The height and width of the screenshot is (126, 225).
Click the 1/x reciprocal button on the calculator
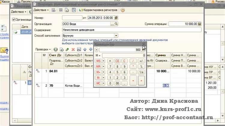point(141,72)
